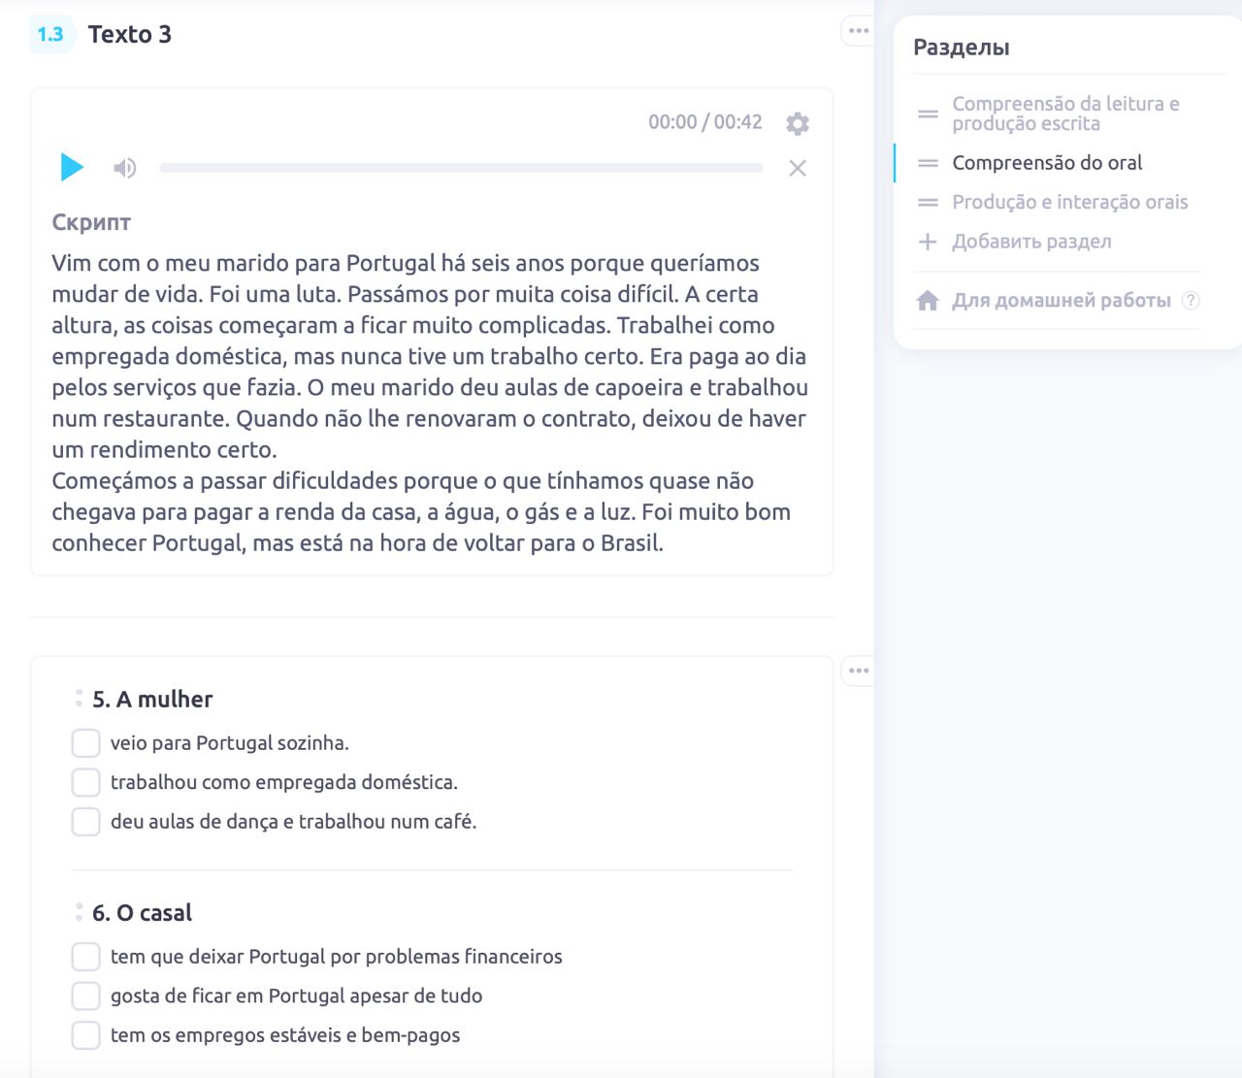Click drag handle beside Produção e interação orais
The image size is (1242, 1078).
coord(928,202)
